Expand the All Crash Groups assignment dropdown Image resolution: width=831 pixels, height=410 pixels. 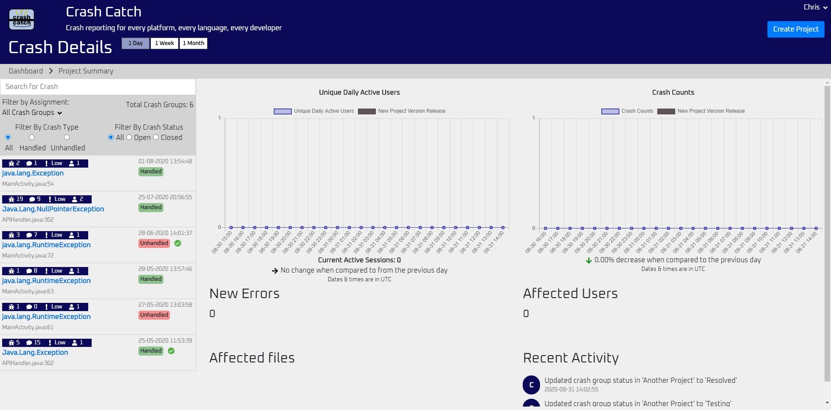click(32, 112)
